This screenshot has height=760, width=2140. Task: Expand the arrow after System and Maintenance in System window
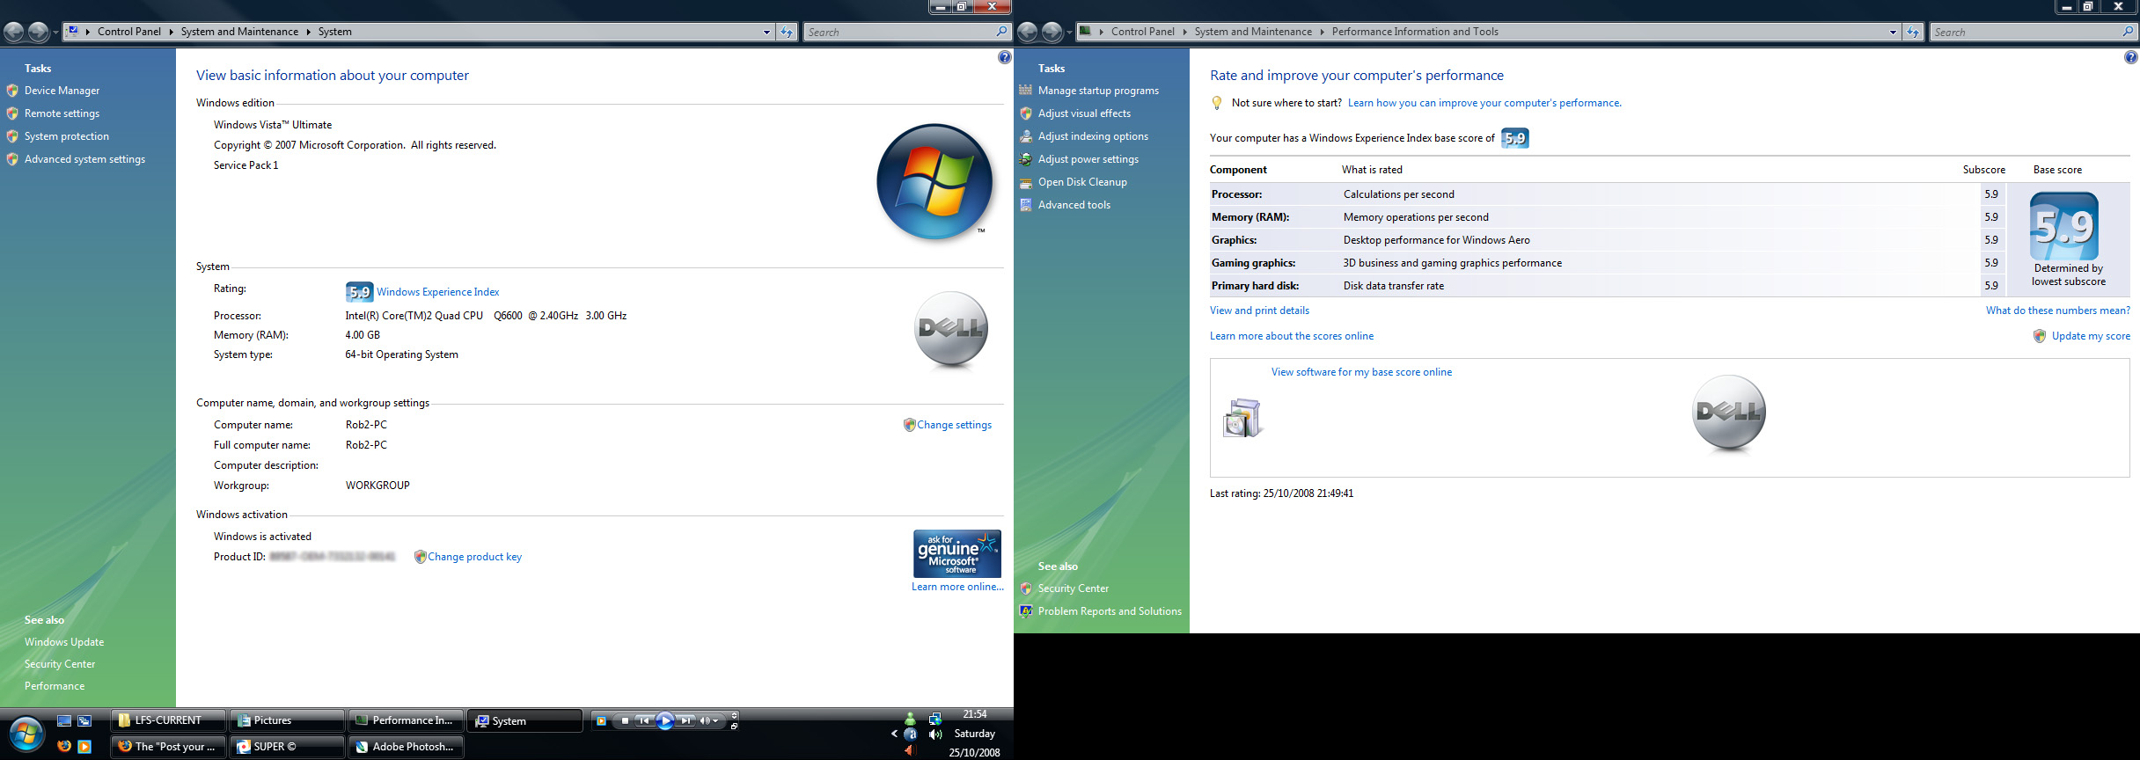coord(308,32)
